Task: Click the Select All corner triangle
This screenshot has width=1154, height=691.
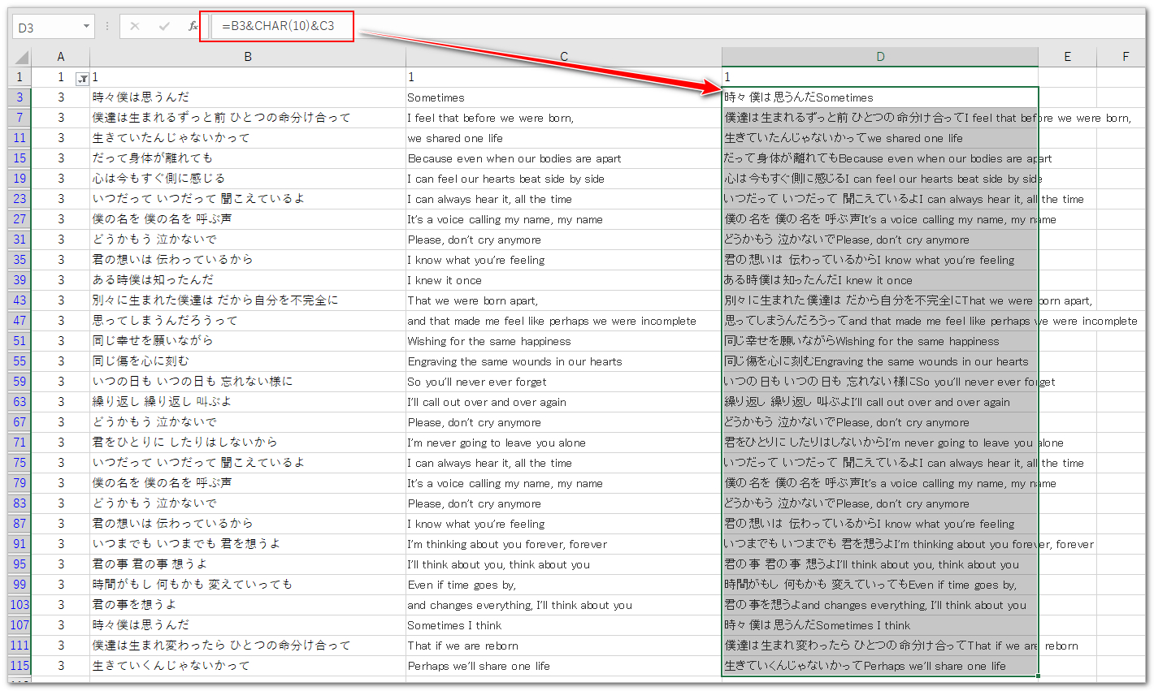Action: (x=21, y=57)
